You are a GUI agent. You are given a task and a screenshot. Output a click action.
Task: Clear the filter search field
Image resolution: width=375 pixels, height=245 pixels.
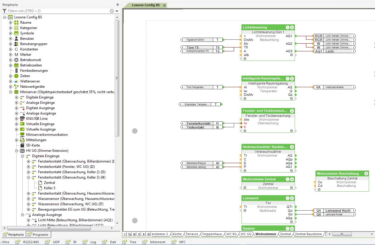tap(112, 11)
